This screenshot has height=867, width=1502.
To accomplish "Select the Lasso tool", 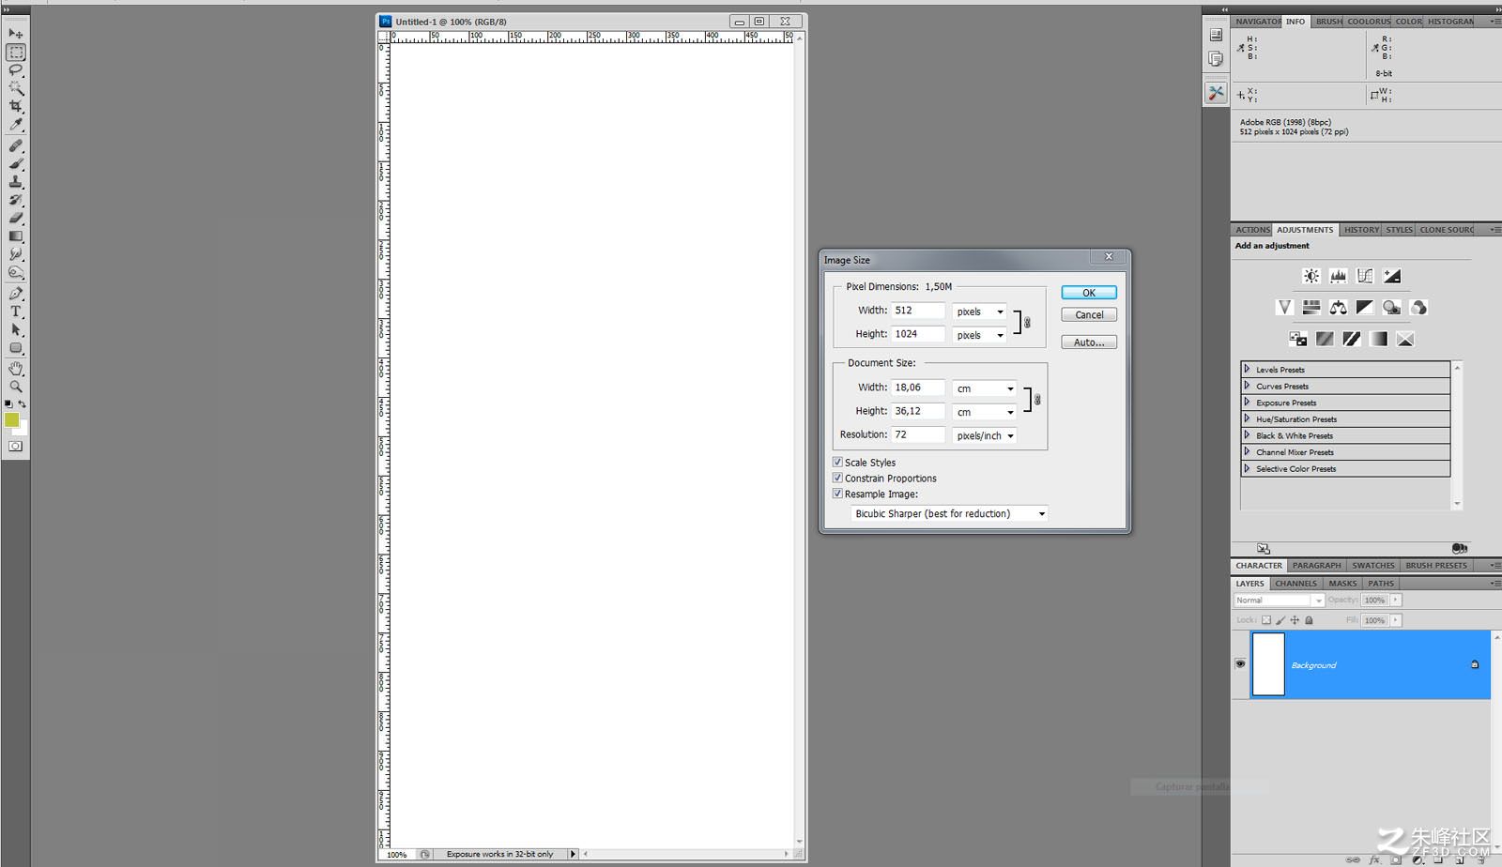I will pyautogui.click(x=16, y=70).
